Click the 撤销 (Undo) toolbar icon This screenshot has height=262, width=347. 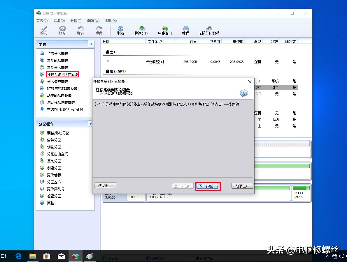(x=80, y=30)
